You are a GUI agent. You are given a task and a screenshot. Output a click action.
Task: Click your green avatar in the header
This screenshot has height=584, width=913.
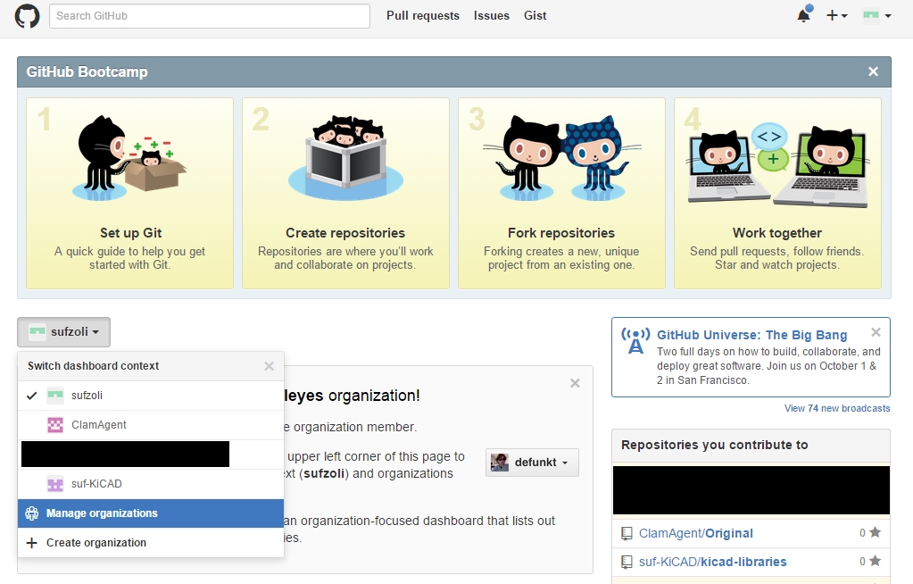coord(869,14)
